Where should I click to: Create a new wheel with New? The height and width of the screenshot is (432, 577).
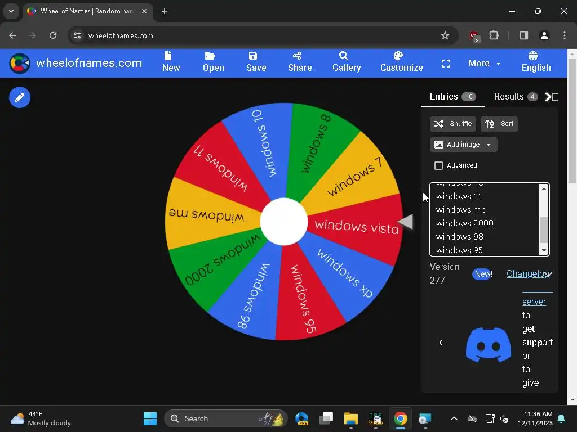tap(171, 62)
